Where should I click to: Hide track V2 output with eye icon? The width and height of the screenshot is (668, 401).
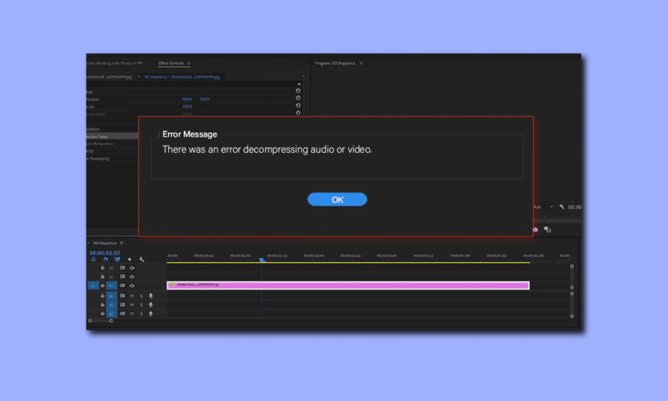(132, 277)
